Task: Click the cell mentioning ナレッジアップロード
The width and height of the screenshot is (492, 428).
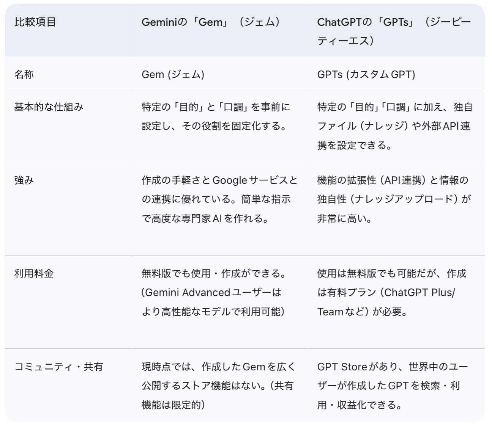Action: coord(394,199)
